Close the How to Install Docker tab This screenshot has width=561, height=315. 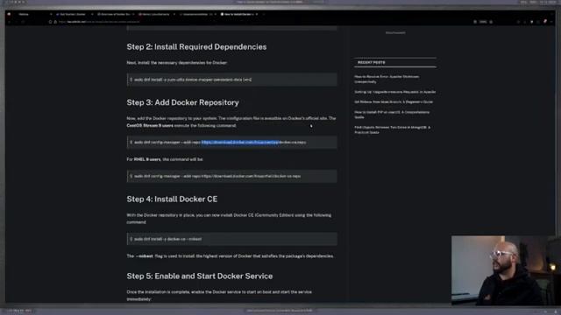(x=257, y=14)
